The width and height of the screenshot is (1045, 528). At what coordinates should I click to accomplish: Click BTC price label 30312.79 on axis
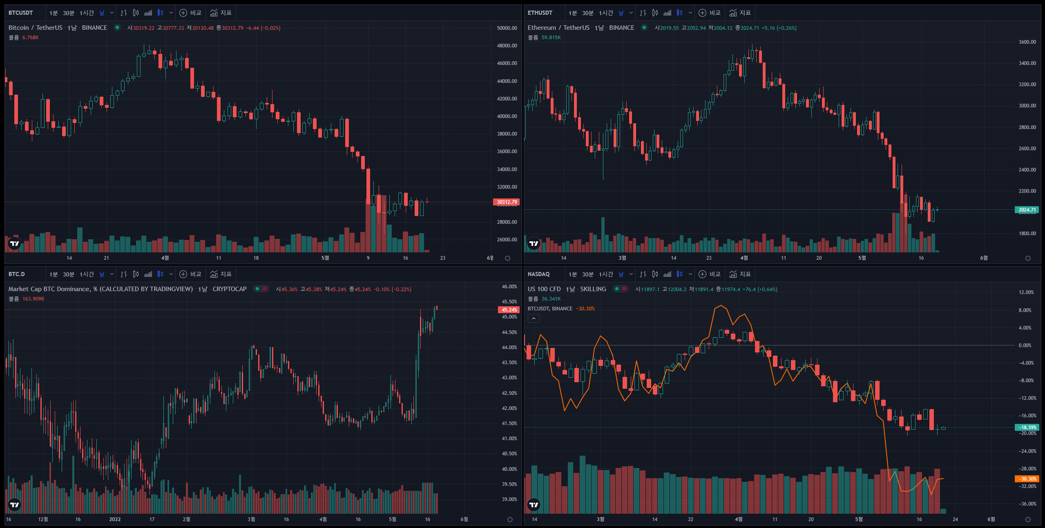pos(507,202)
